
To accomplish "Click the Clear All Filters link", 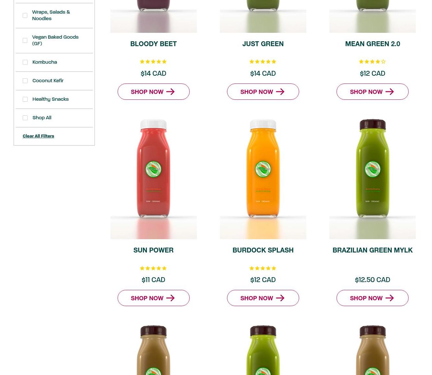I will (x=38, y=136).
